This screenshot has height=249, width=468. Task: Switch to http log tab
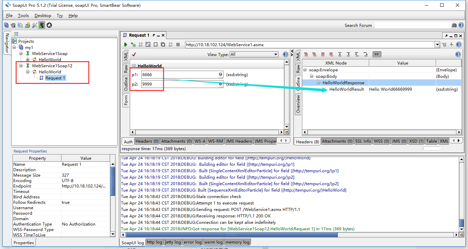155,242
